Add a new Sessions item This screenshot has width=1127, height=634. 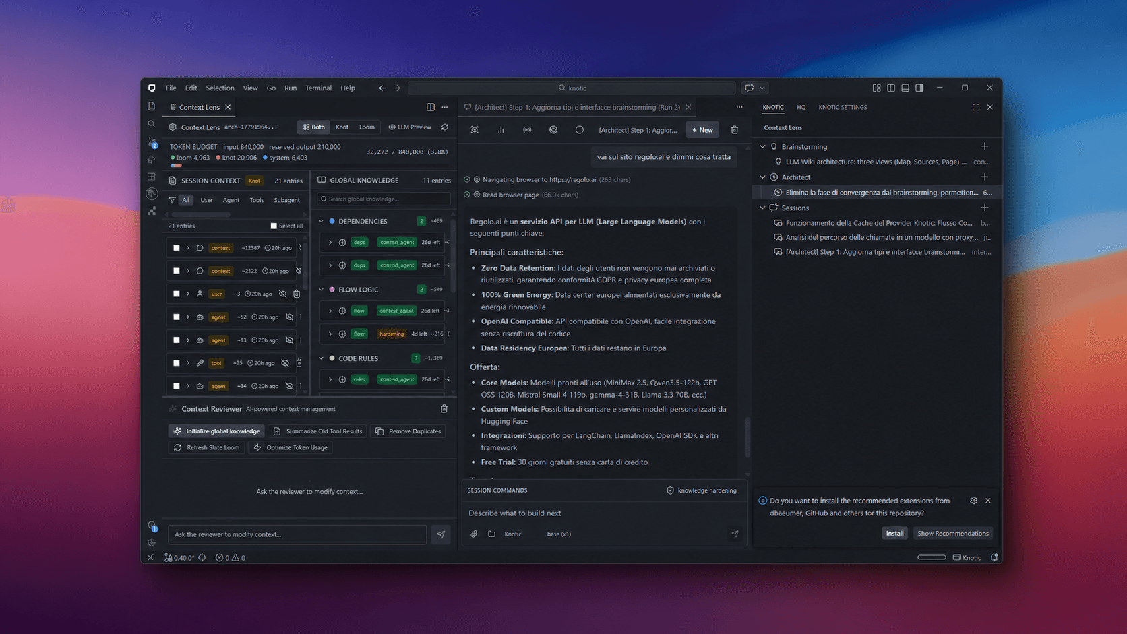[x=985, y=208]
